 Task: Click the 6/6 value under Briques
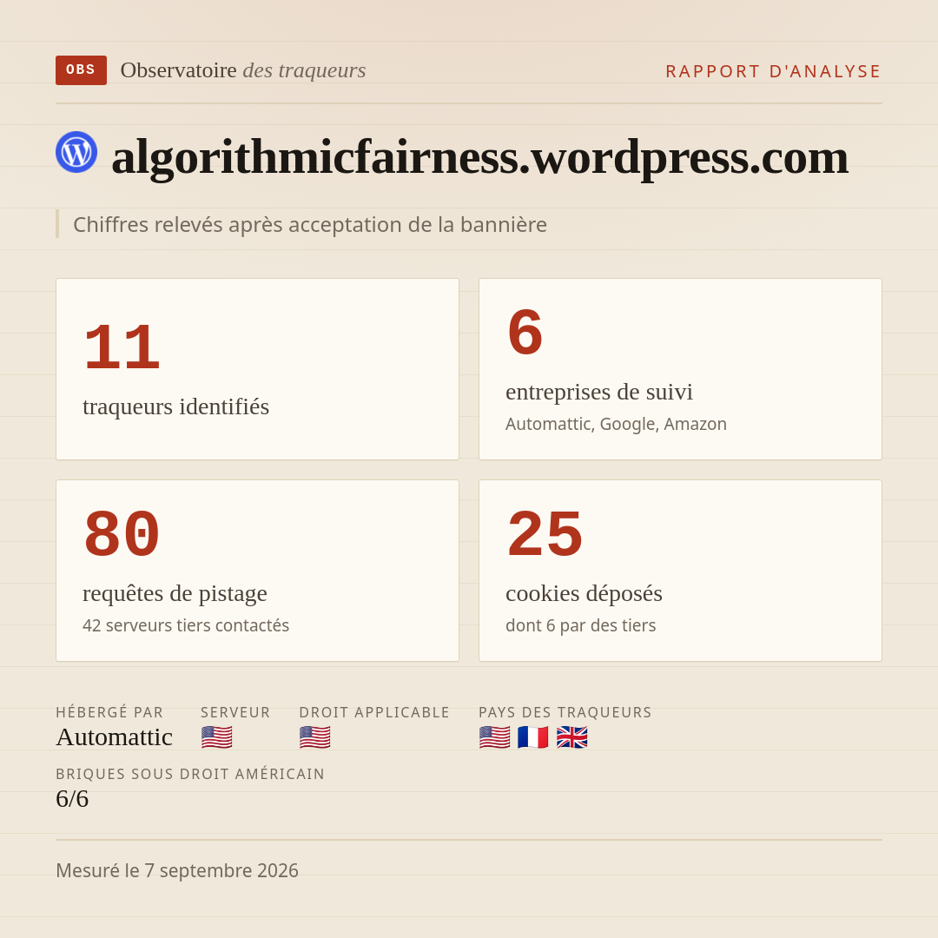[x=72, y=799]
